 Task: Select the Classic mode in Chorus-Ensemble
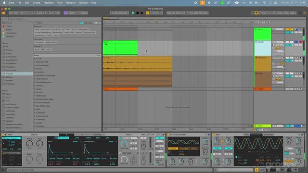[173, 148]
